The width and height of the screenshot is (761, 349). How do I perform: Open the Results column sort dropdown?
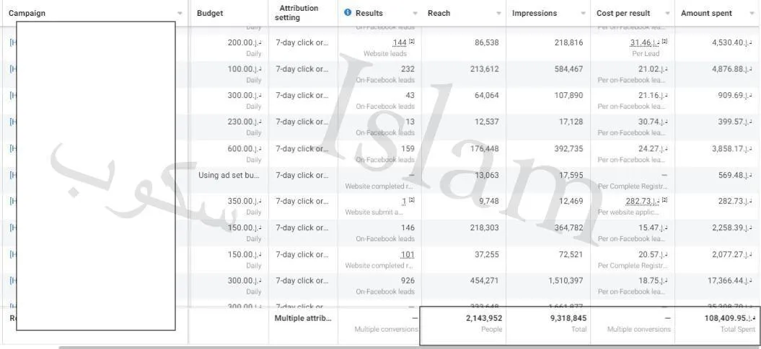coord(415,14)
